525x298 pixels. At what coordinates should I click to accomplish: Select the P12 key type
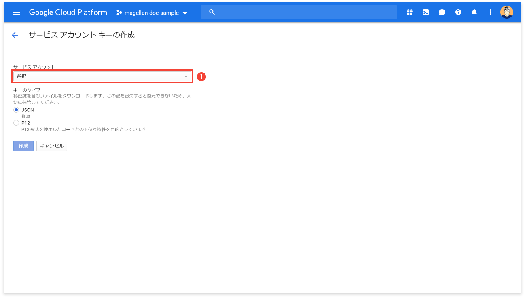(16, 123)
